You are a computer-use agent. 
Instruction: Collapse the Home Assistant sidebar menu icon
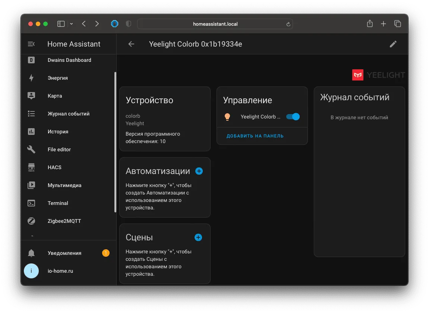point(31,44)
